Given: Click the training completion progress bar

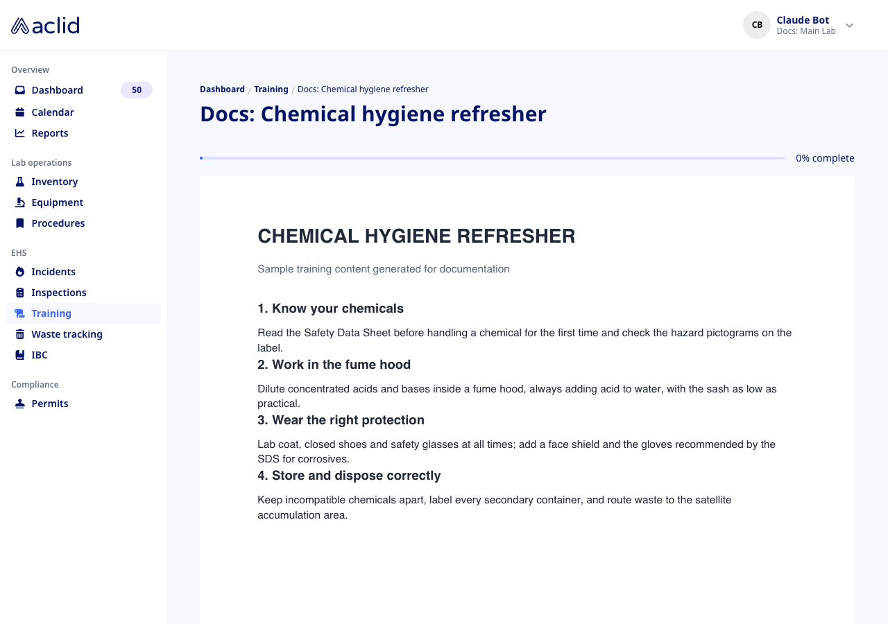Looking at the screenshot, I should (492, 158).
